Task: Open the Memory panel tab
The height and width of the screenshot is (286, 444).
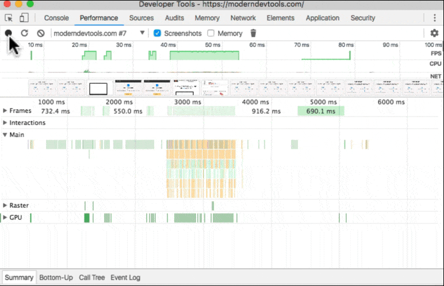Action: tap(207, 18)
